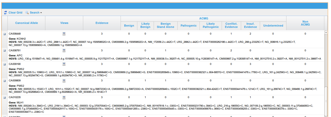The image size is (331, 117).
Task: Open views icon for CA008448
Action: point(64,34)
